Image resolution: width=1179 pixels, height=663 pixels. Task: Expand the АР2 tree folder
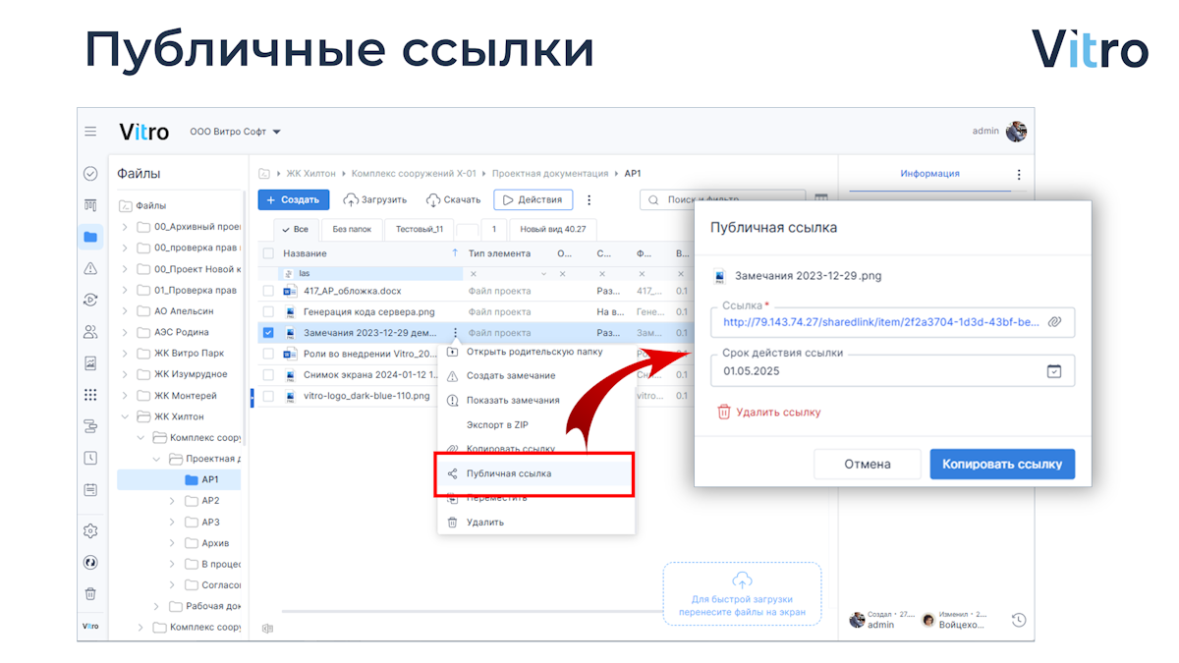(172, 501)
